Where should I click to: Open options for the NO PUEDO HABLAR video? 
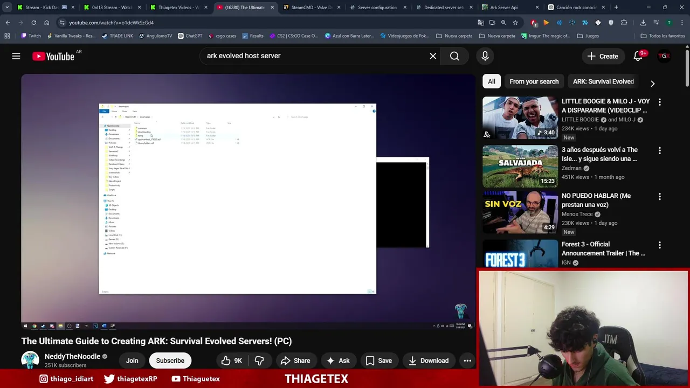(x=659, y=196)
